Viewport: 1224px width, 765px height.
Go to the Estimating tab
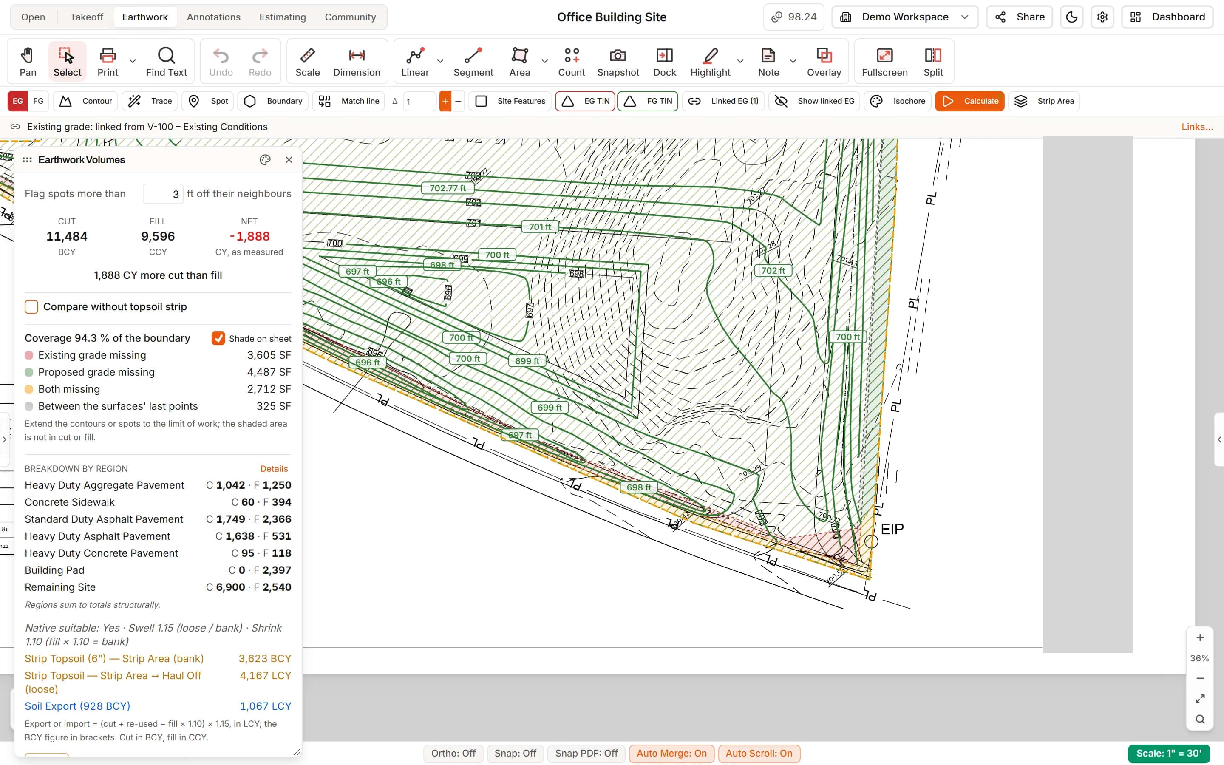click(282, 17)
